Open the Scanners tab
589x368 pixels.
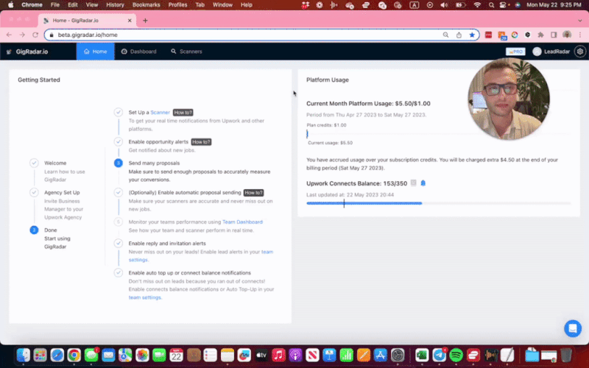pos(186,52)
